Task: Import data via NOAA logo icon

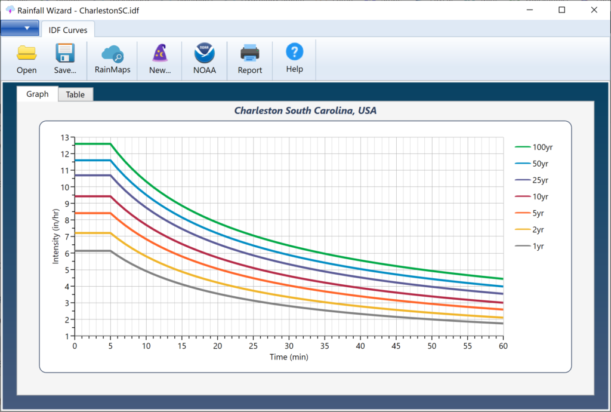Action: click(205, 53)
